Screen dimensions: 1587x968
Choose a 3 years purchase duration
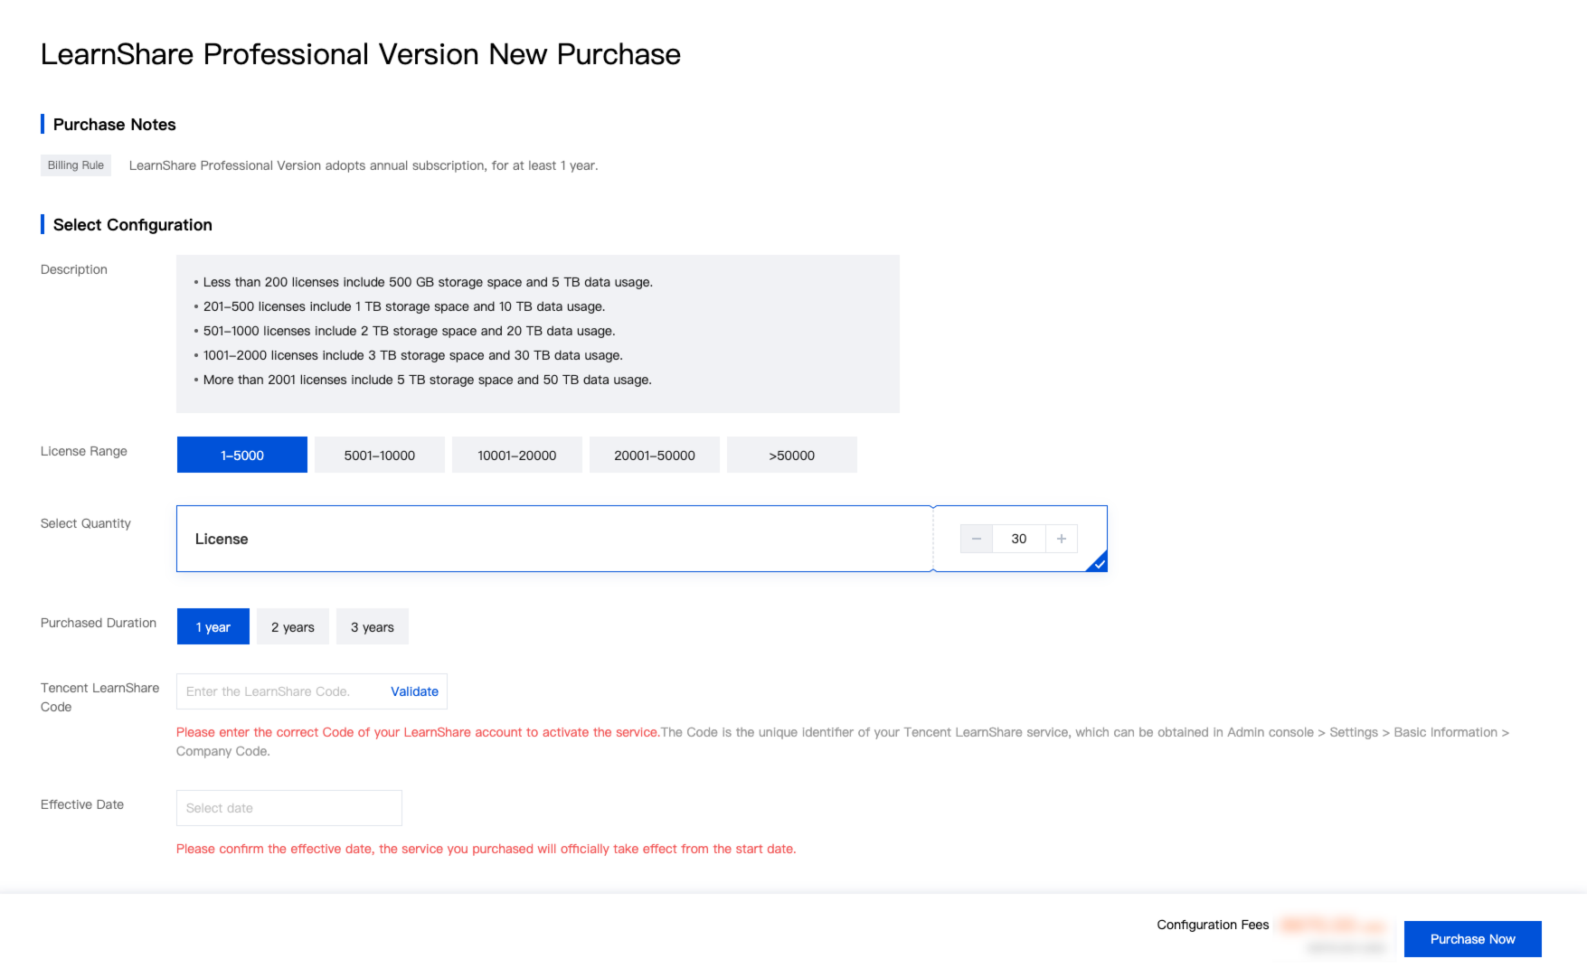pyautogui.click(x=372, y=626)
